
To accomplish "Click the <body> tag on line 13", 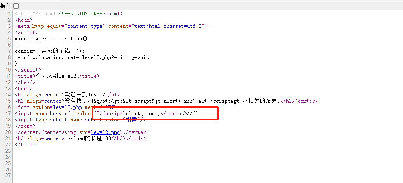I will coord(24,89).
